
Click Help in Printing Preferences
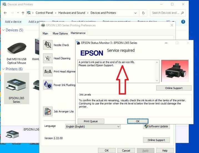pos(165,150)
